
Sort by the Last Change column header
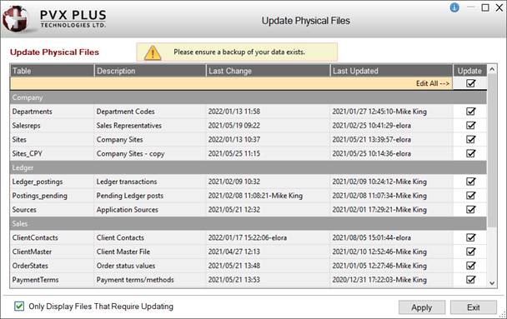point(268,71)
